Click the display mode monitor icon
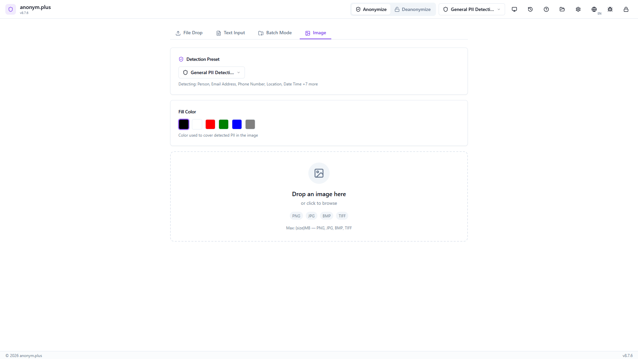This screenshot has height=359, width=638. 514,9
